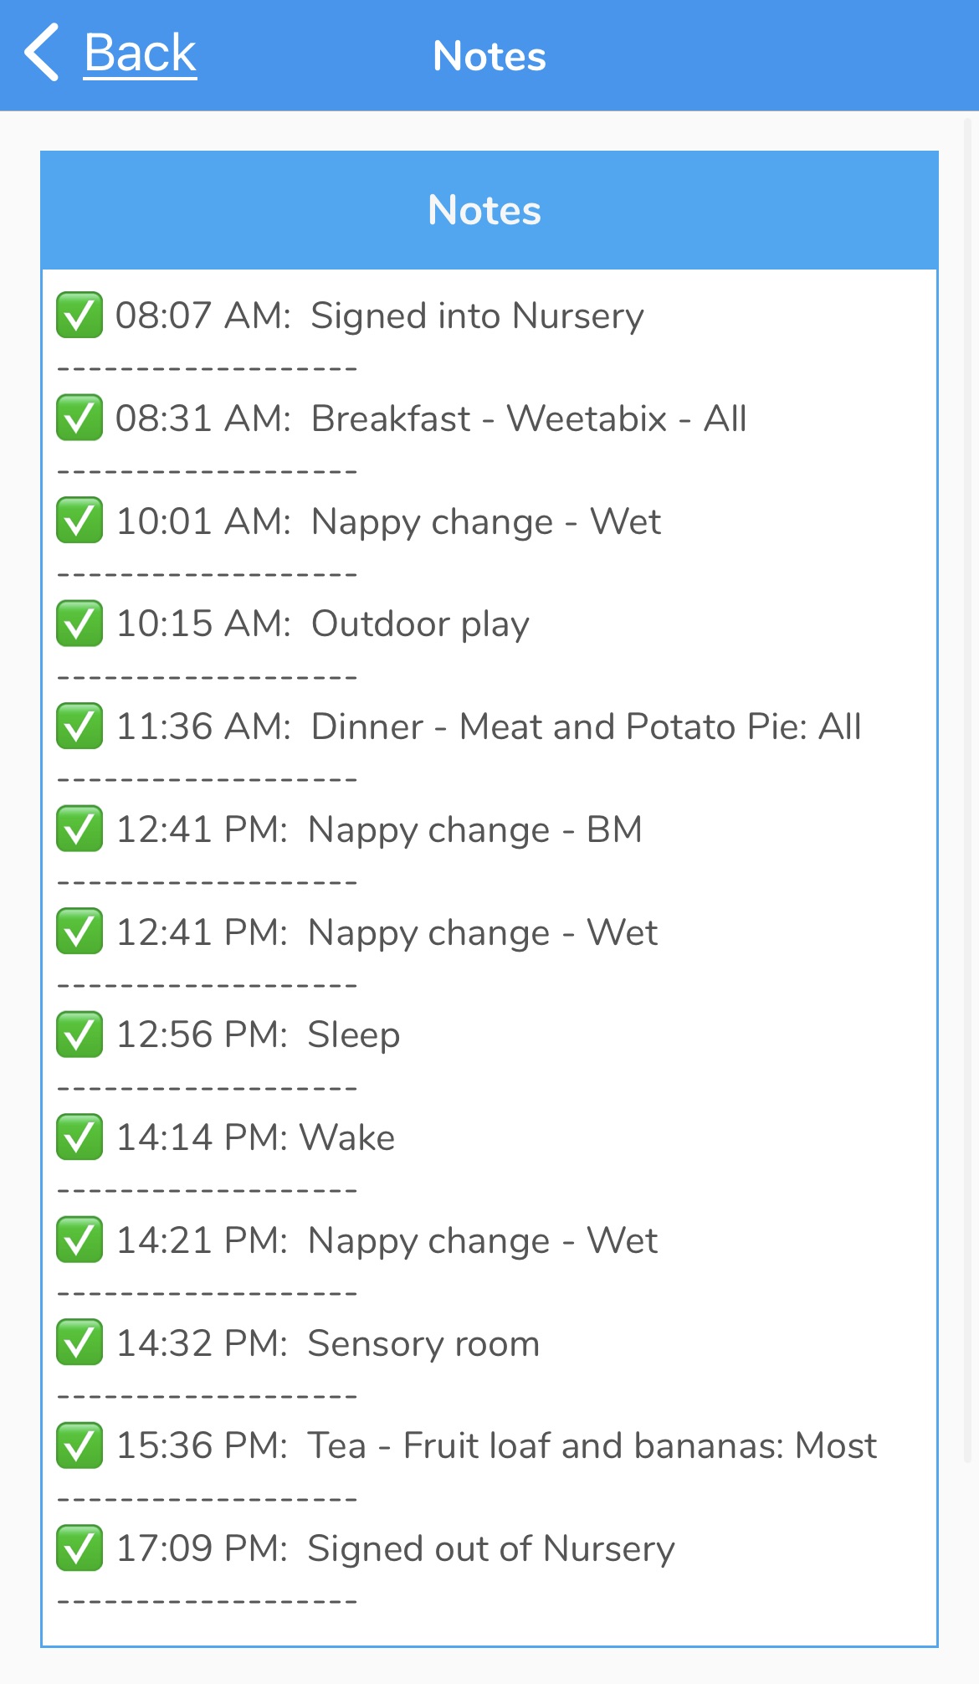Click the 08:07 AM Signed into Nursery text
Viewport: 979px width, 1684px height.
pos(379,316)
